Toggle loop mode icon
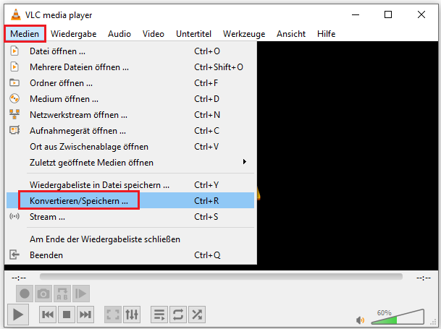The height and width of the screenshot is (329, 441). [178, 315]
